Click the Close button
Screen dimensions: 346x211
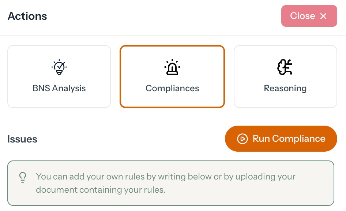click(309, 16)
